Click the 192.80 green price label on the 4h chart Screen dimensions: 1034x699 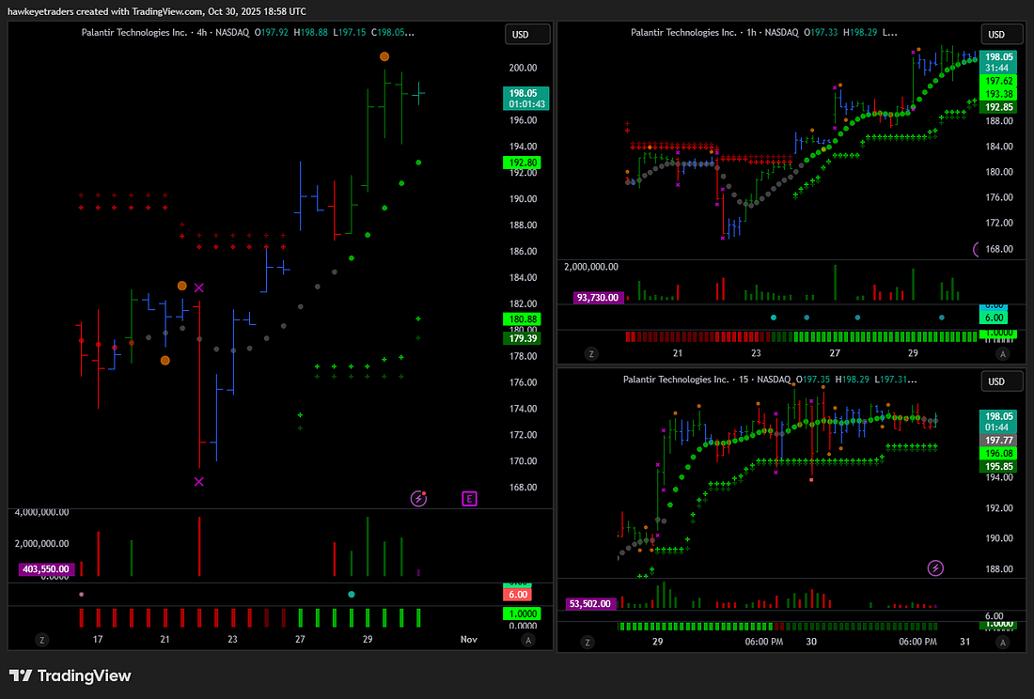(x=523, y=163)
